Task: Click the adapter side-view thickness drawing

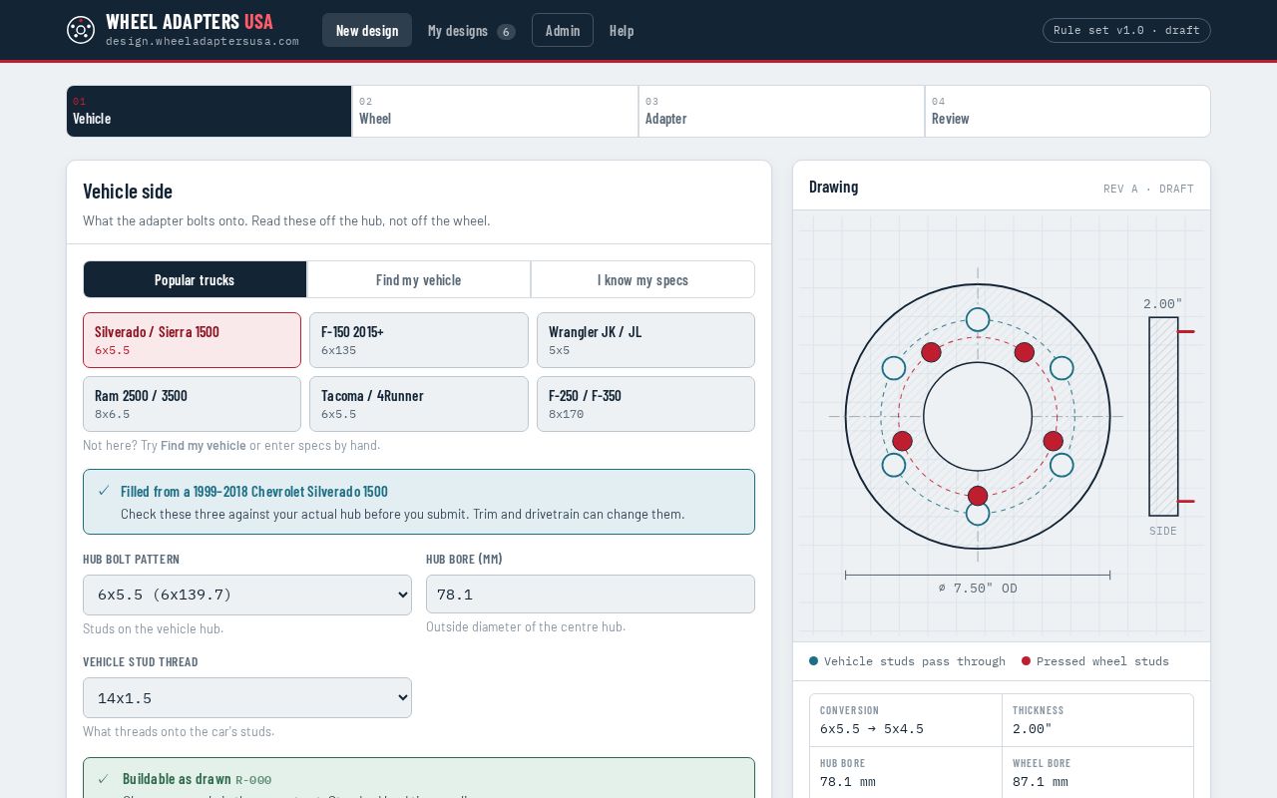Action: click(1163, 416)
